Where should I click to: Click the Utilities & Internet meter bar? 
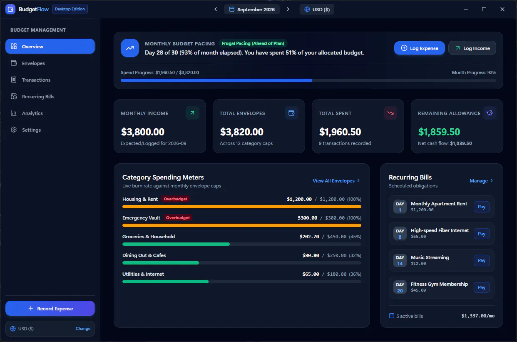click(242, 282)
